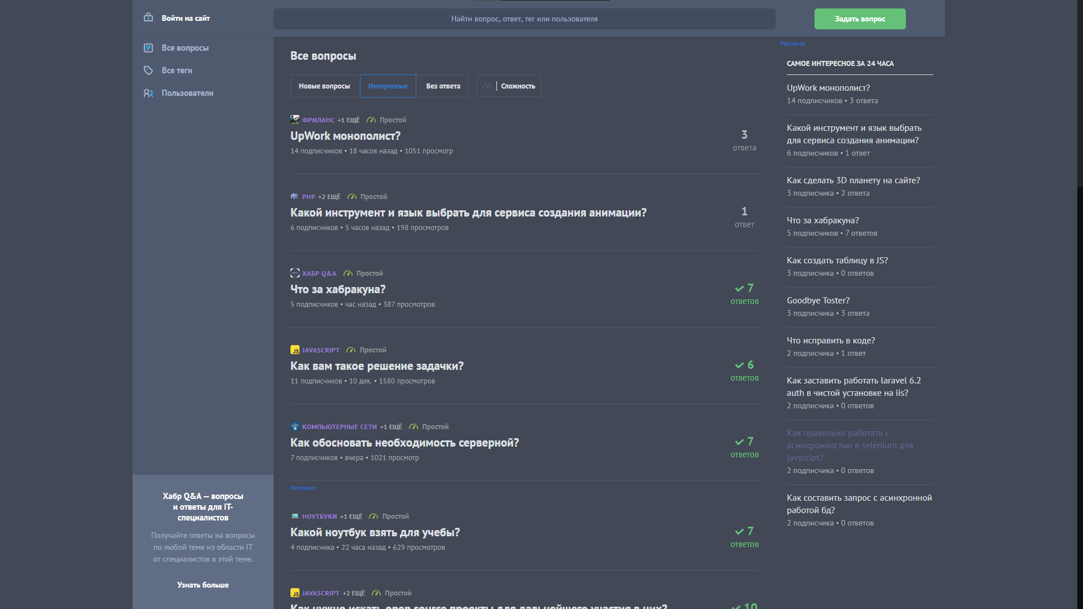Open the 'Goodbye Toster?' question link
This screenshot has height=609, width=1083.
click(818, 300)
